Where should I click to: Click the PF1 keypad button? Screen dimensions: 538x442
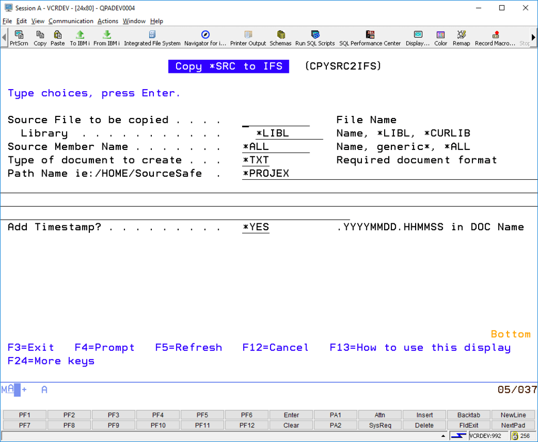[x=25, y=415]
